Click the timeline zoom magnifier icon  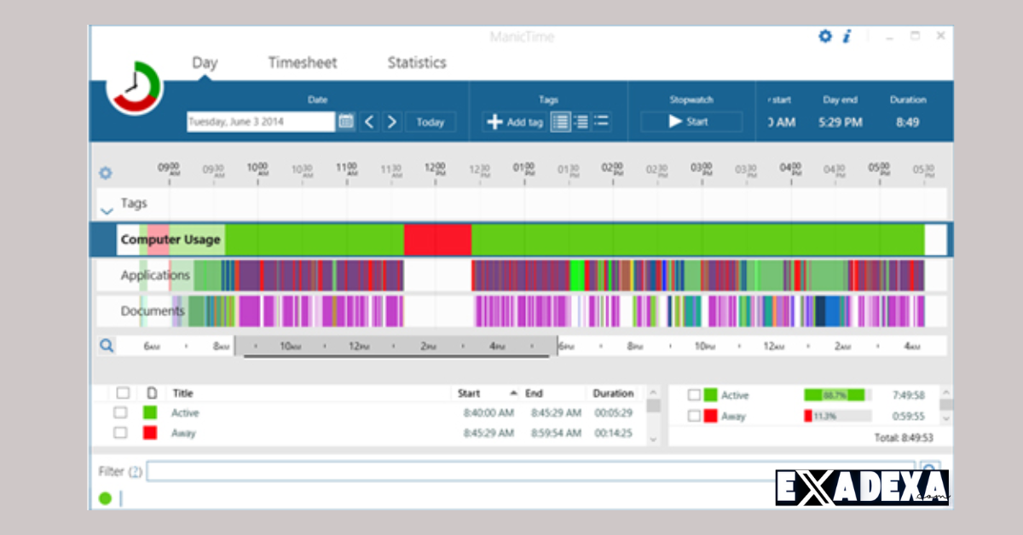click(x=106, y=346)
